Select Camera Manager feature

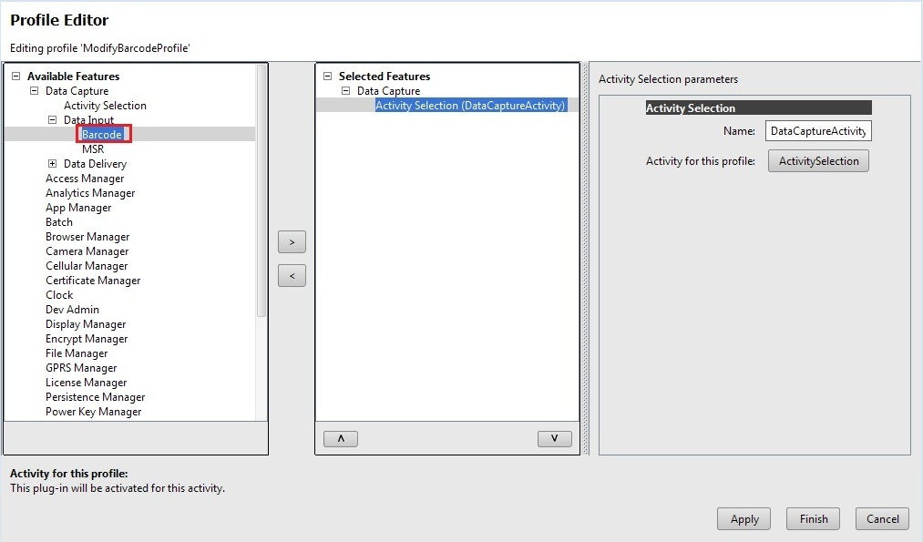(87, 251)
